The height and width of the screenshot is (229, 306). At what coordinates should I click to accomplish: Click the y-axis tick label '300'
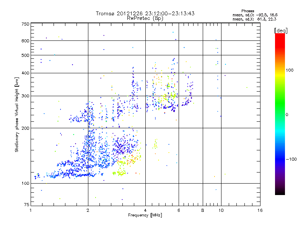pyautogui.click(x=25, y=96)
